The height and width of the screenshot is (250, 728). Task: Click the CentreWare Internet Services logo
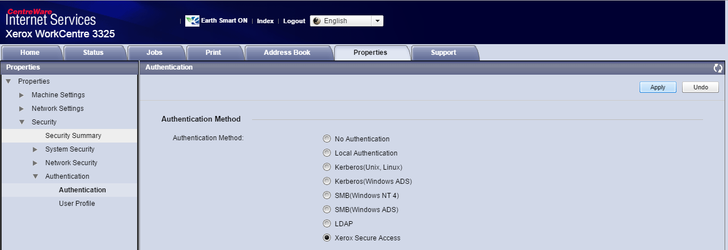coord(51,17)
